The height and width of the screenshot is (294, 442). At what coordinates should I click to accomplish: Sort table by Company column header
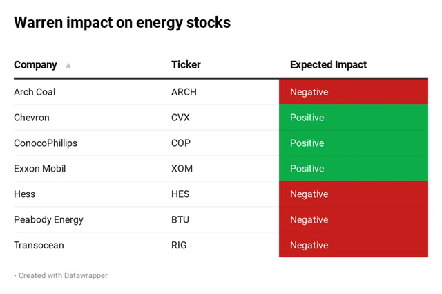pyautogui.click(x=35, y=65)
